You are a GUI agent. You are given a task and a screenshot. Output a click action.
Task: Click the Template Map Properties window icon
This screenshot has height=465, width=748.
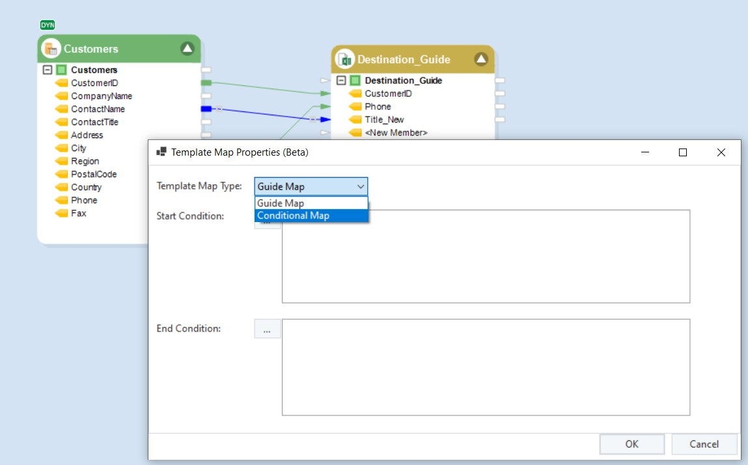[161, 152]
